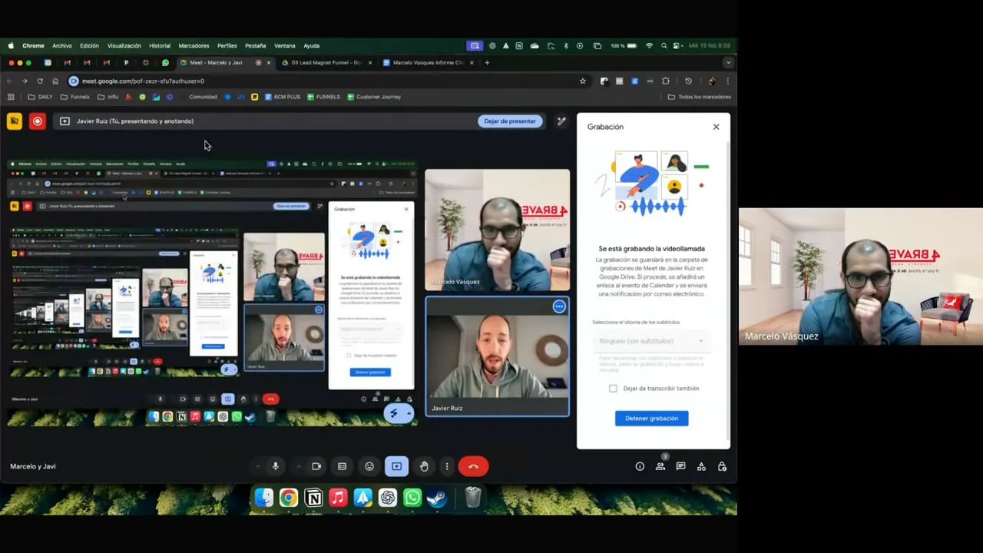Open Chrome three-dot menu
Screen dimensions: 983x553
coord(727,81)
